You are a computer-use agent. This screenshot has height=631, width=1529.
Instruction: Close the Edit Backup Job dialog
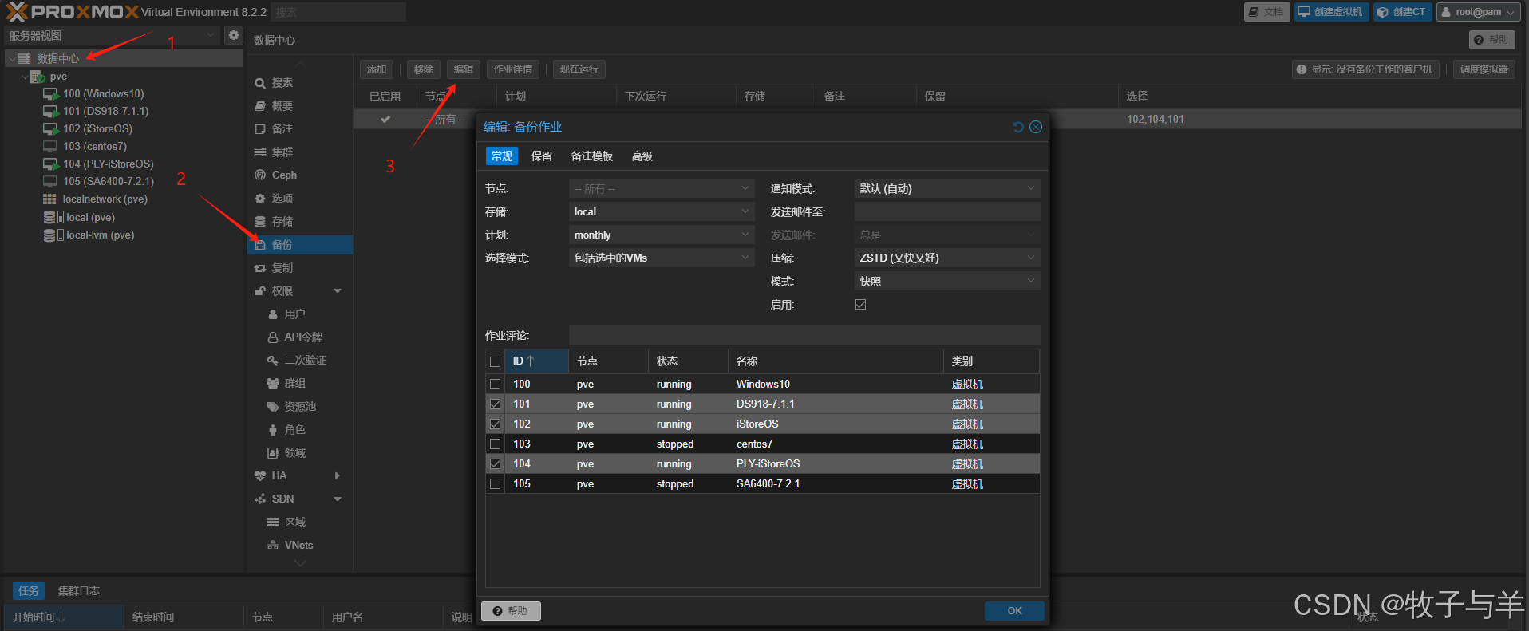point(1036,127)
